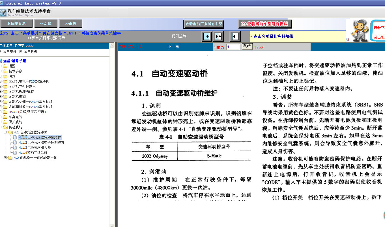Open the 菜单关键字搜索演示 link
Image resolution: width=385 pixels, height=227 pixels.
pyautogui.click(x=46, y=38)
